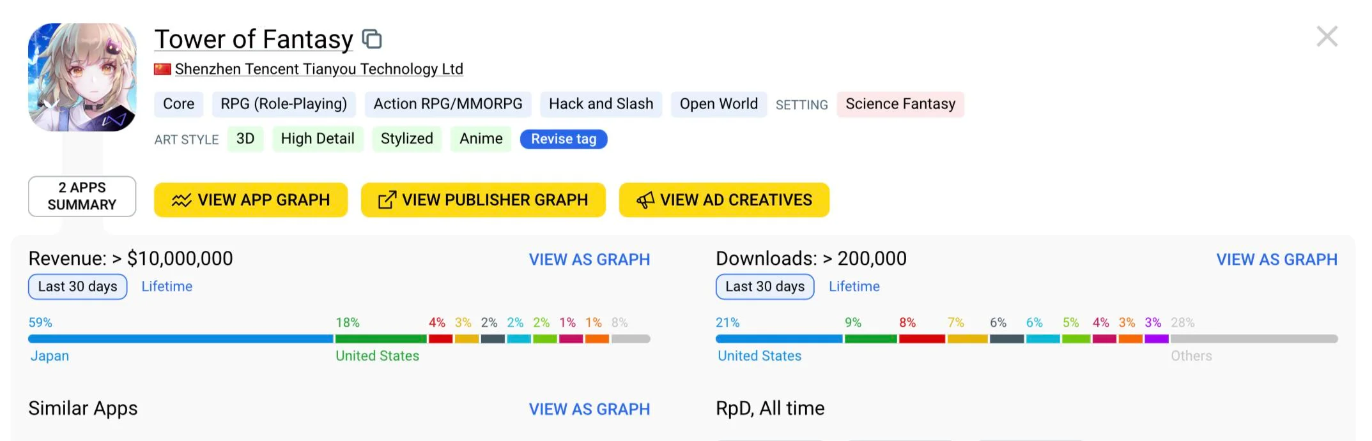The height and width of the screenshot is (441, 1372).
Task: Click the copy icon next to Tower of Fantasy
Action: coord(372,40)
